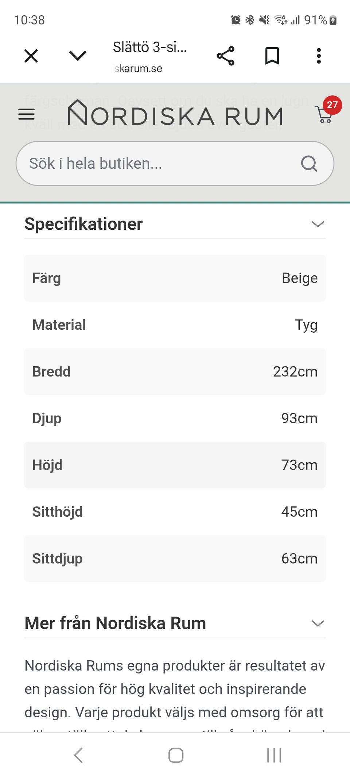Close the browser tab with X icon
Image resolution: width=350 pixels, height=779 pixels.
point(31,56)
